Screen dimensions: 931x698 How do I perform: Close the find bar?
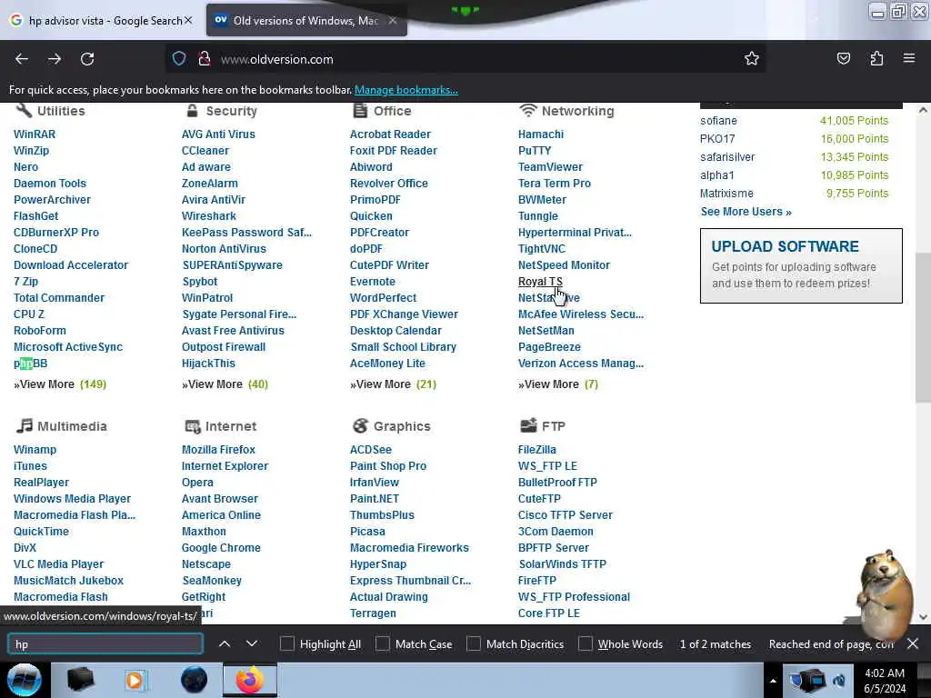point(913,643)
